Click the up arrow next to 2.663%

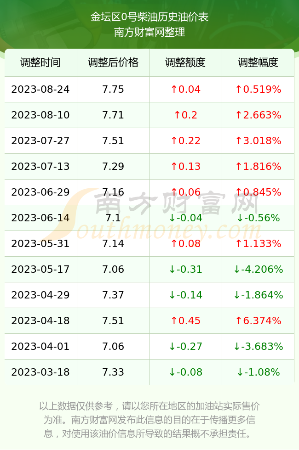coord(239,115)
